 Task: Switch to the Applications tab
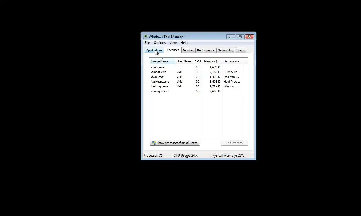[154, 50]
